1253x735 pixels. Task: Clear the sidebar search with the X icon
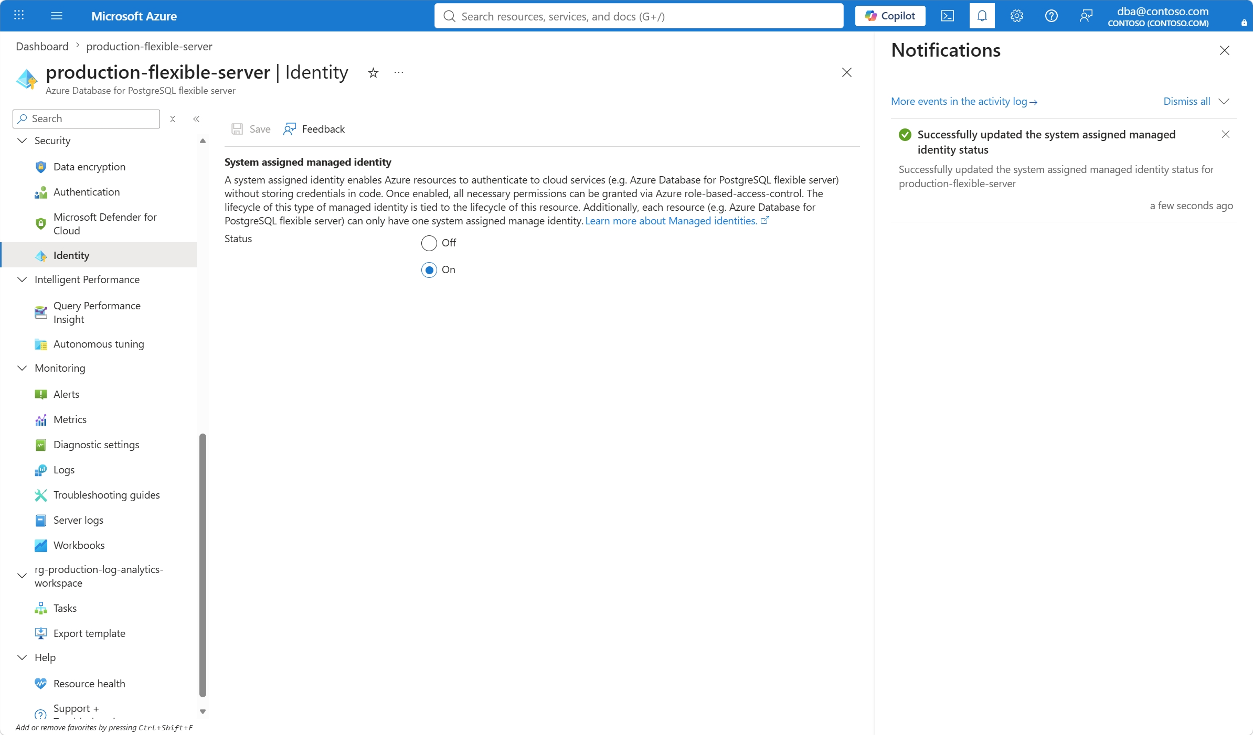click(173, 119)
